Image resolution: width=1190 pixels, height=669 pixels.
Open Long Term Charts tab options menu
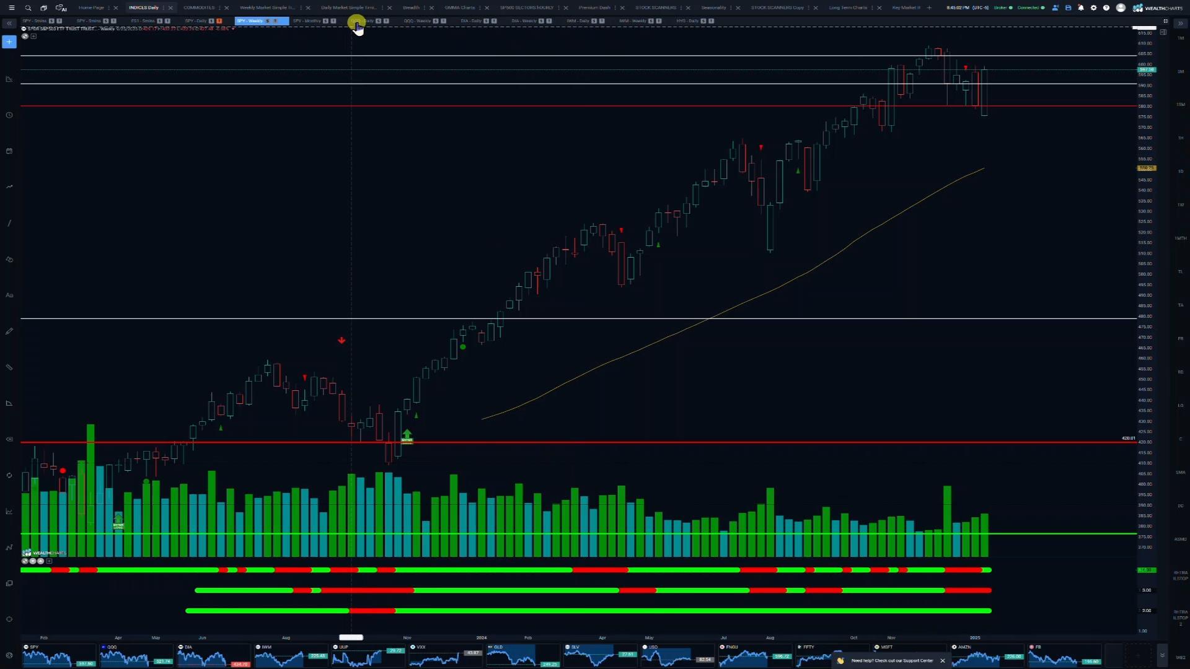872,7
